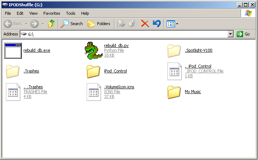Viewport: 258px width, 160px height.
Task: Click the '37 KB' size text
Action: 109,96
